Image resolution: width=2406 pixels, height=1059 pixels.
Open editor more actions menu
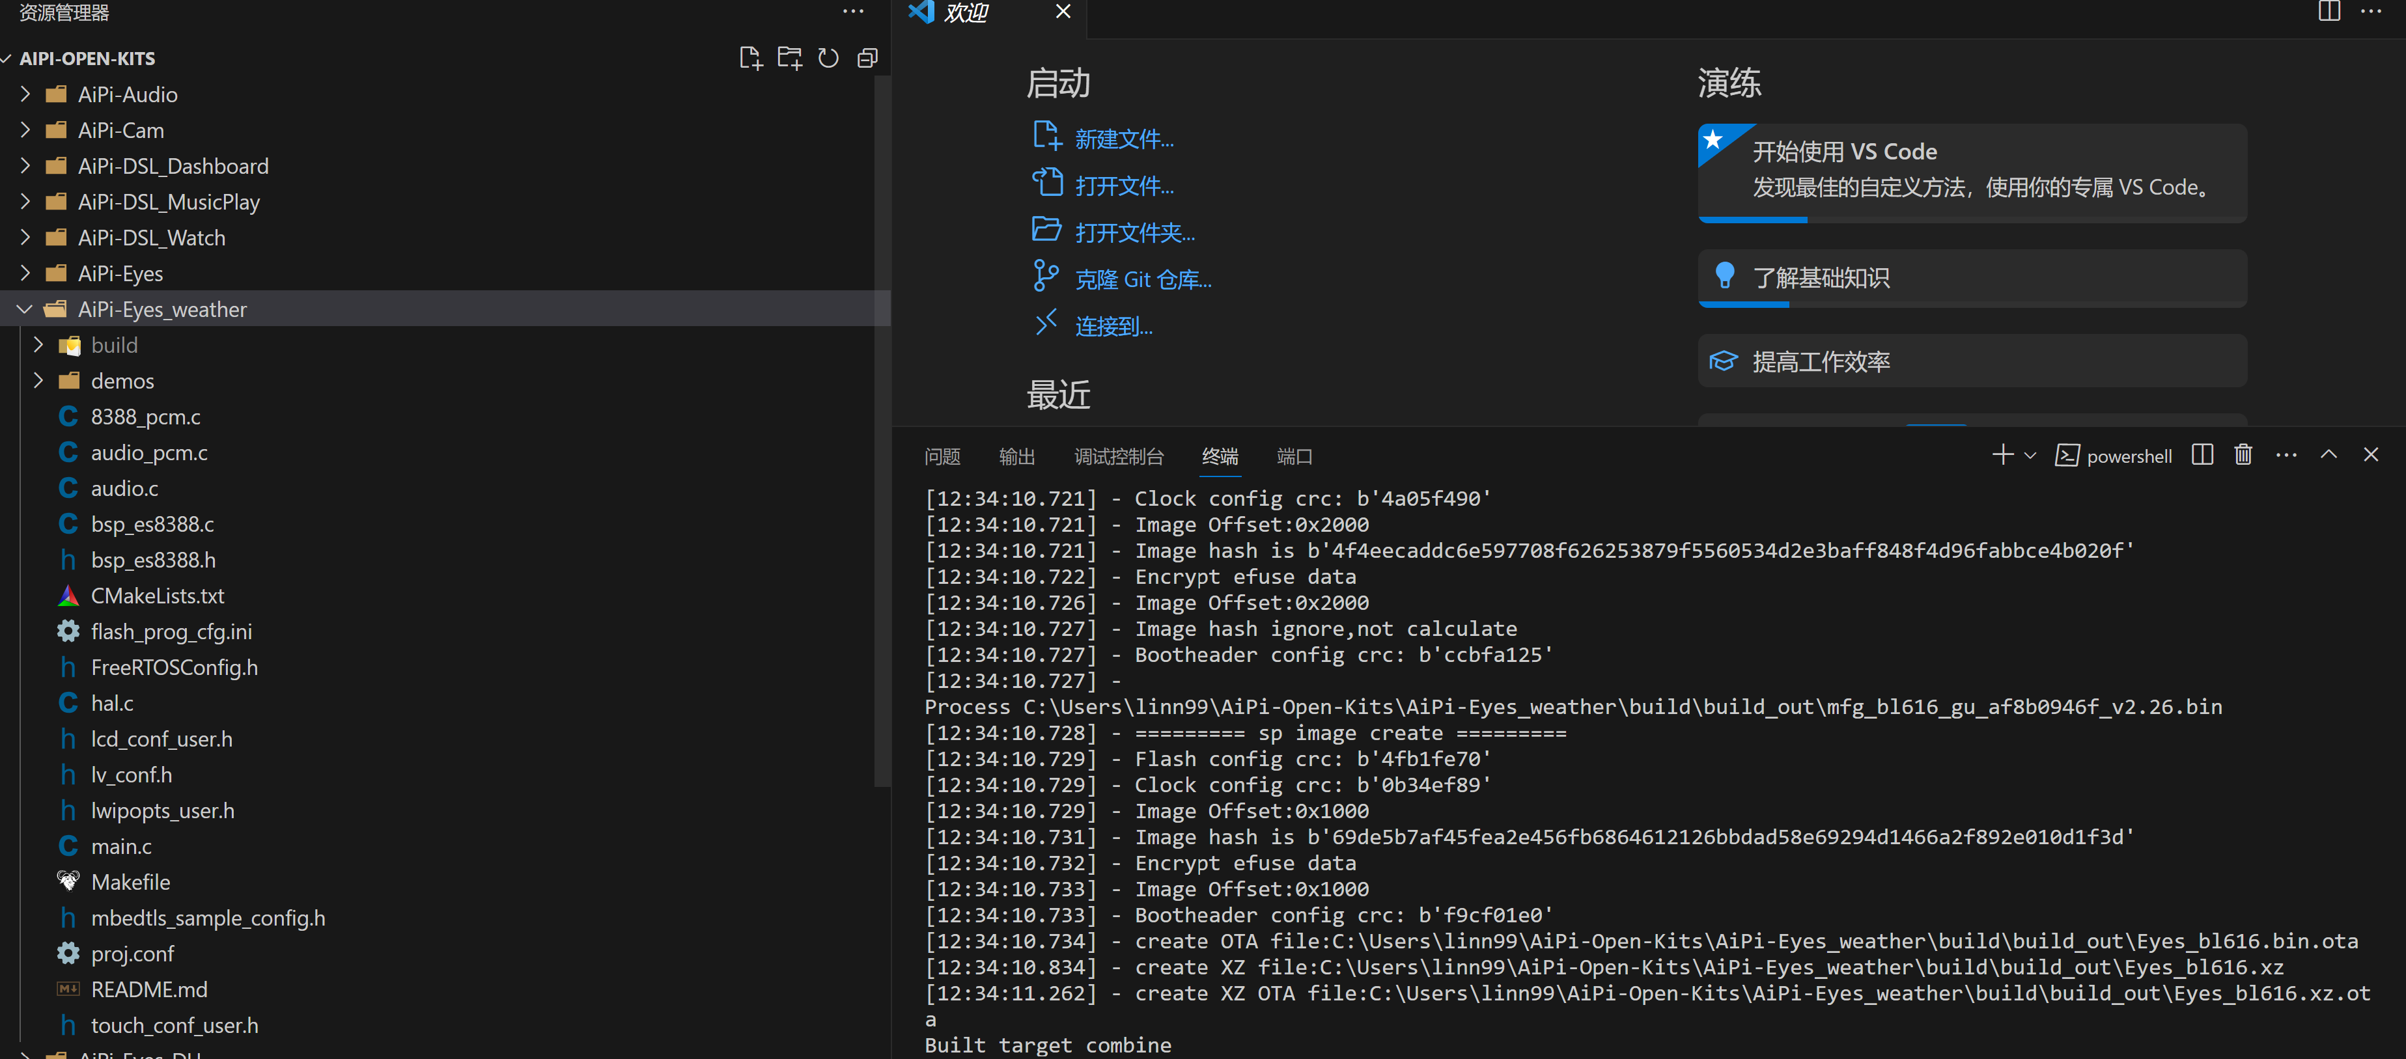pyautogui.click(x=2370, y=12)
